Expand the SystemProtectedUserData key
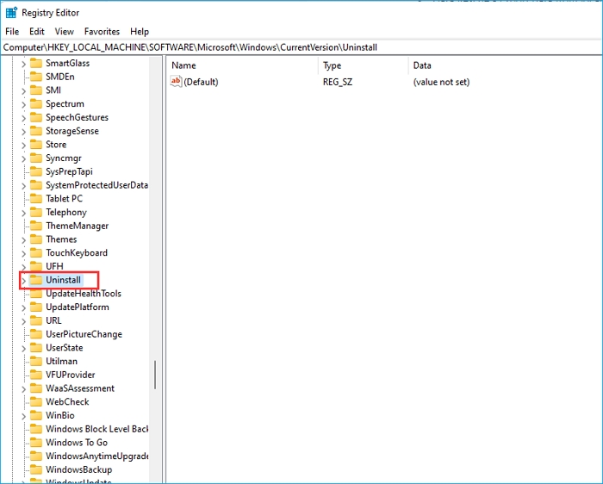This screenshot has width=603, height=484. [x=23, y=186]
